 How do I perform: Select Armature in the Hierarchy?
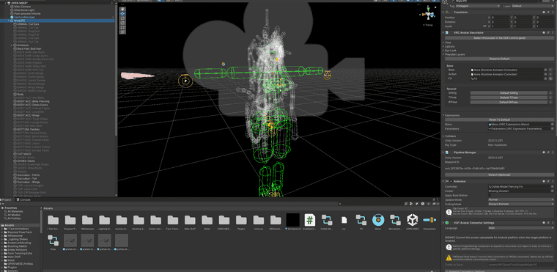pos(23,45)
